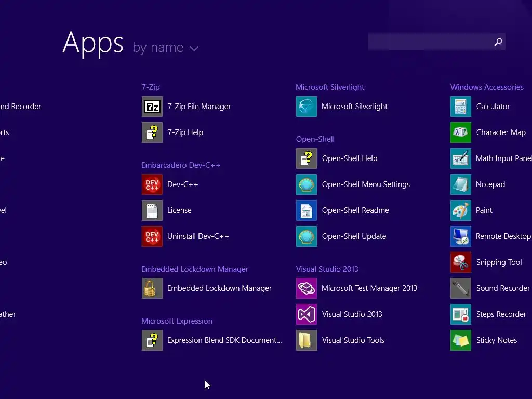The width and height of the screenshot is (532, 399).
Task: Open the Open-Shell Readme icon
Action: [307, 210]
